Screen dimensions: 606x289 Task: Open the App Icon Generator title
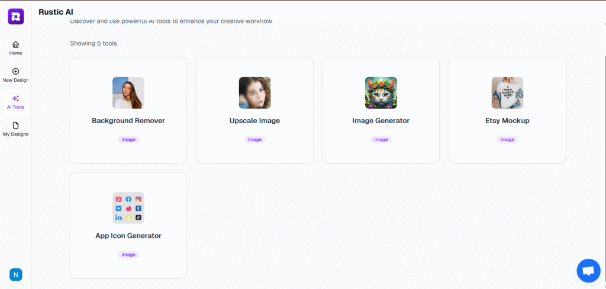pyautogui.click(x=128, y=236)
